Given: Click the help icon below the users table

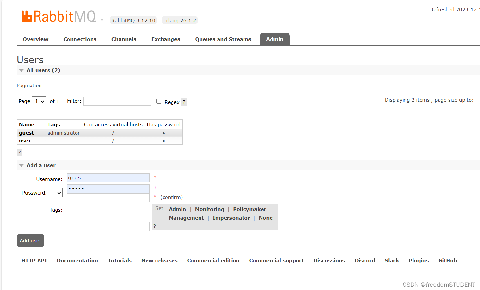Looking at the screenshot, I should (19, 152).
